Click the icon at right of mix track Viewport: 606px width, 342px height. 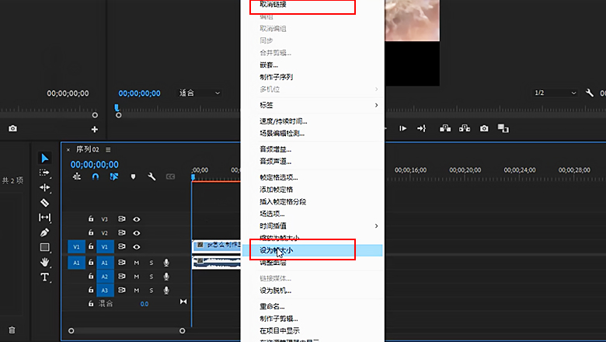click(183, 302)
